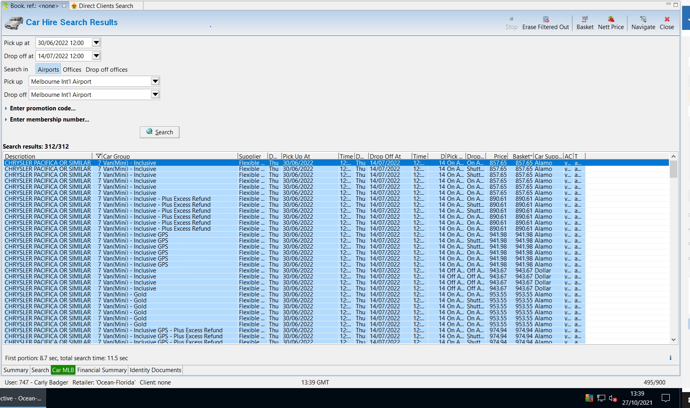Sort results by Basket column header
The height and width of the screenshot is (408, 690).
(521, 156)
